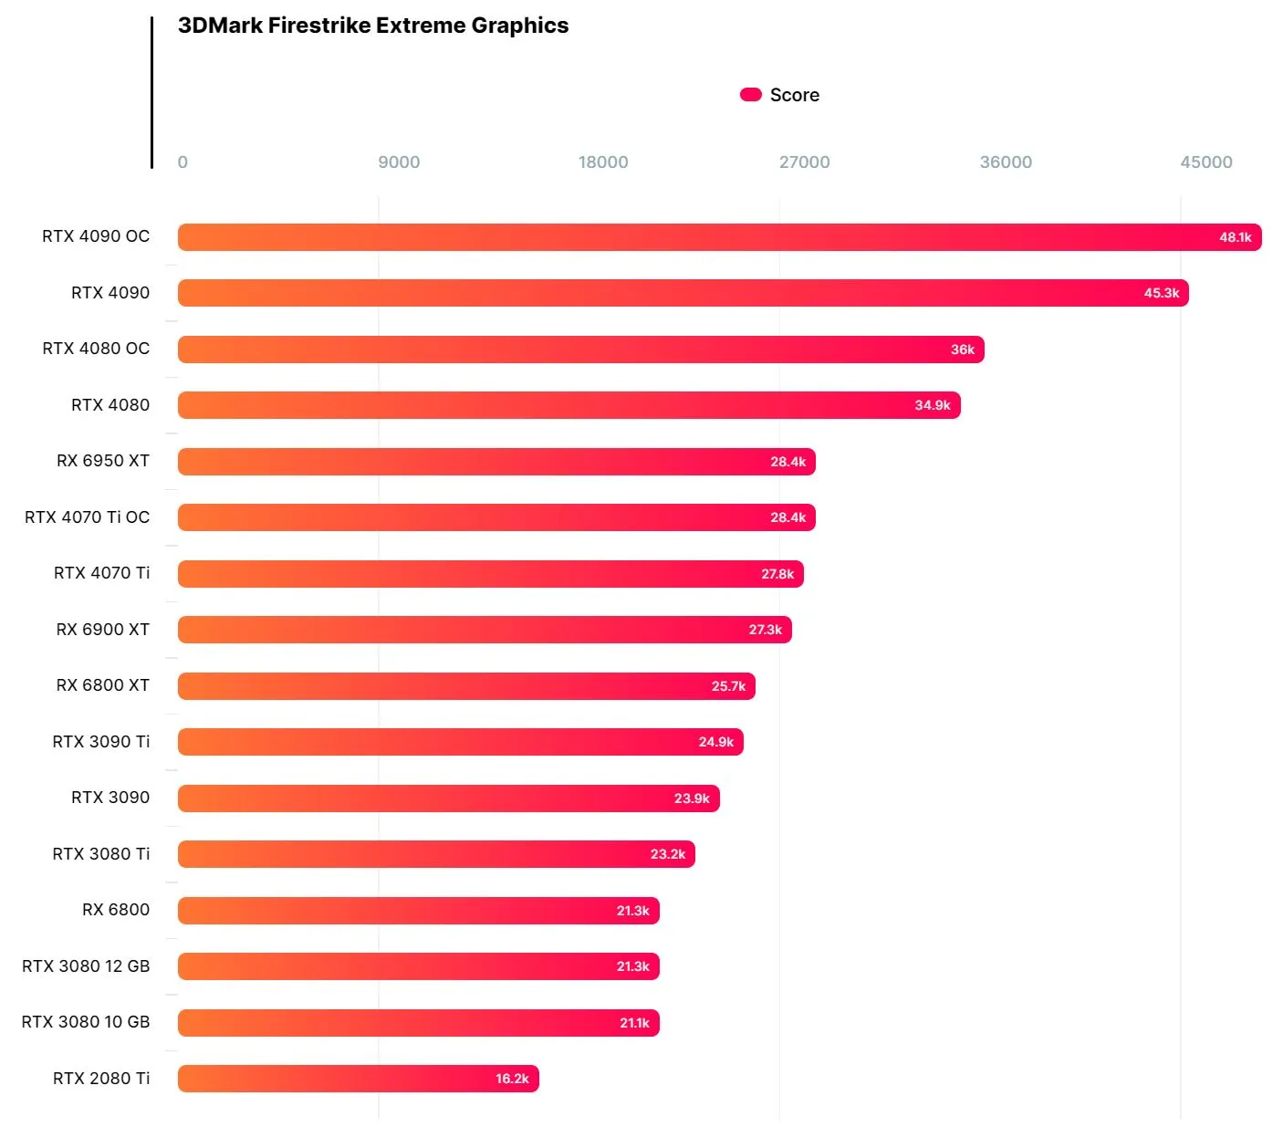Image resolution: width=1283 pixels, height=1148 pixels.
Task: Select the RTX 4080 OC bar
Action: pyautogui.click(x=581, y=350)
